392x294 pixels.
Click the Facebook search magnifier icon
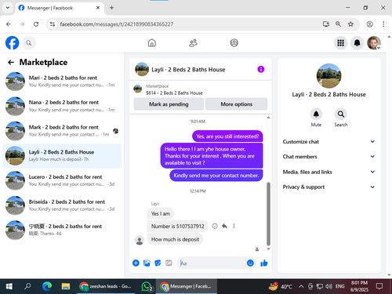click(x=29, y=43)
